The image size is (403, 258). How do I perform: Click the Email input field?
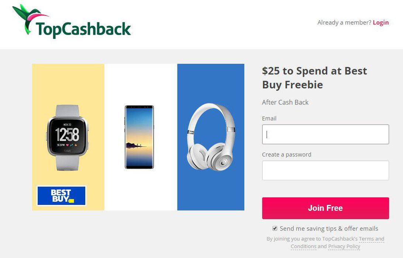coord(325,134)
